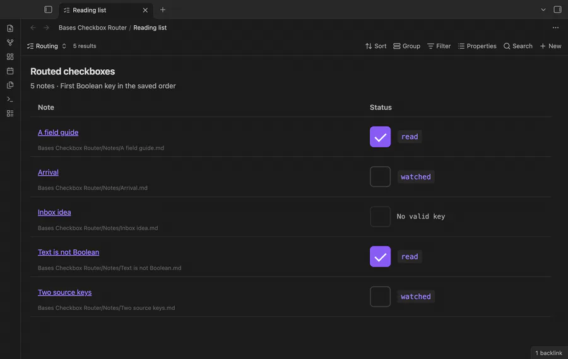Screen dimensions: 568x359
Task: Open a new tab with plus icon
Action: tap(163, 9)
